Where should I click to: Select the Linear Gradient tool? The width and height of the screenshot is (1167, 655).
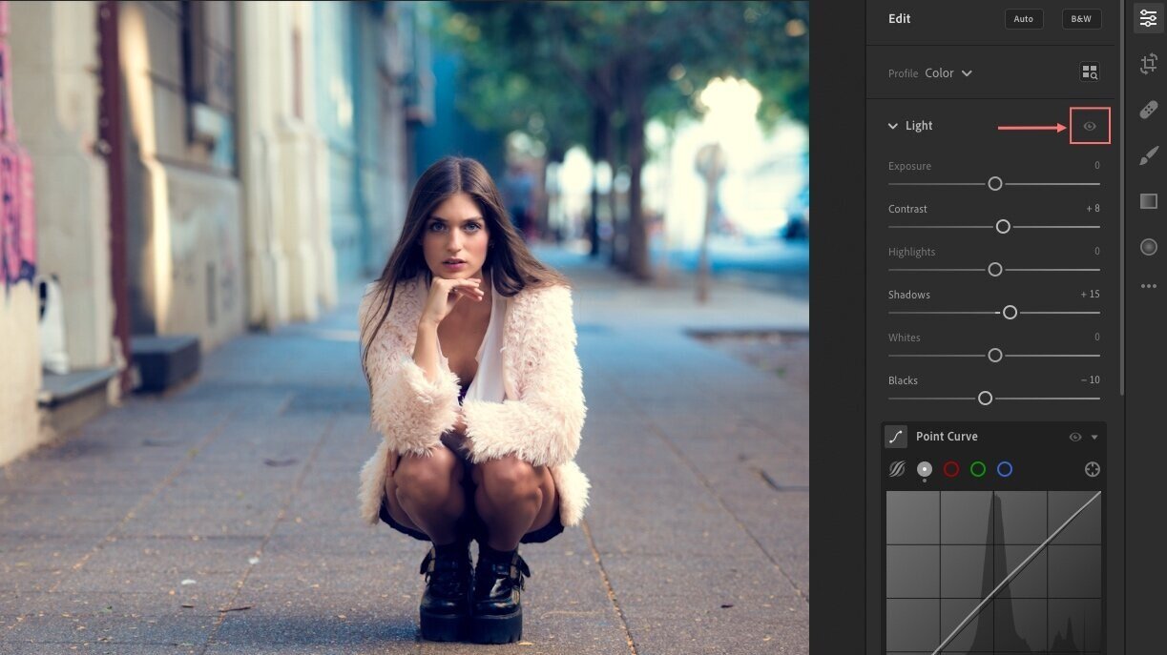1148,201
